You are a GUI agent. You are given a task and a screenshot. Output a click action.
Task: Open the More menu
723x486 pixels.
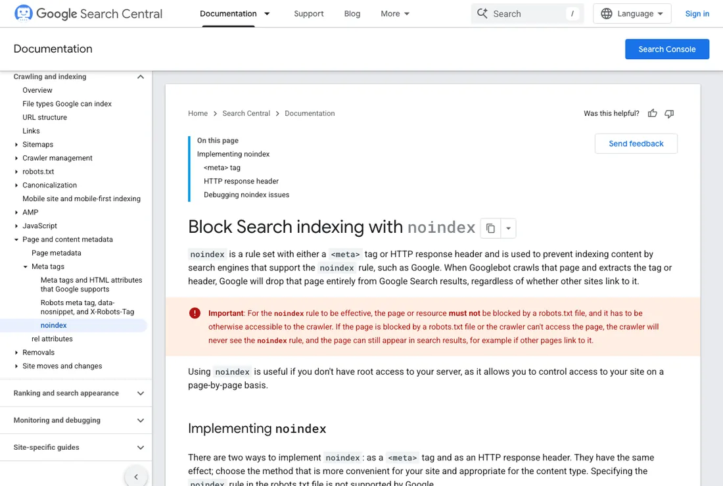(x=395, y=14)
